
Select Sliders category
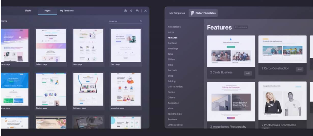click(172, 59)
